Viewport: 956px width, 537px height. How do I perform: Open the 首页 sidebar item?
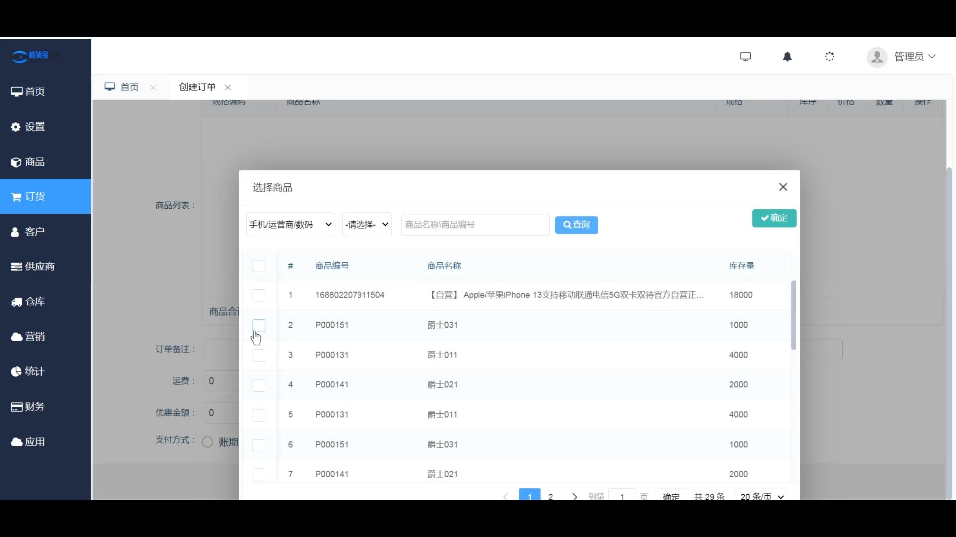(x=45, y=91)
